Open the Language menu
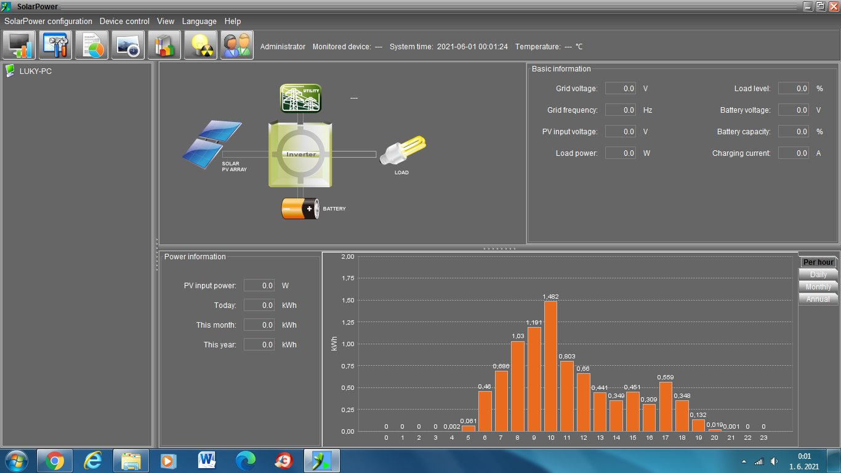Viewport: 841px width, 473px height. coord(199,21)
